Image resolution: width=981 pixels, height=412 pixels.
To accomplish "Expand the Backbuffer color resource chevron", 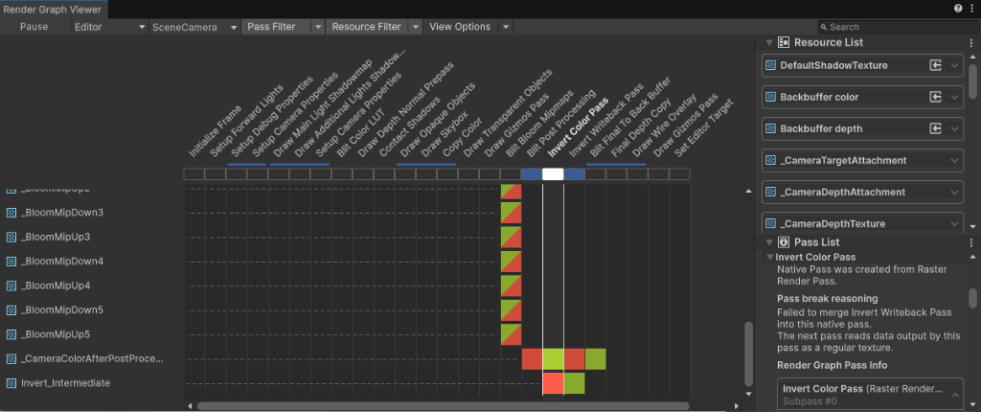I will click(x=954, y=97).
